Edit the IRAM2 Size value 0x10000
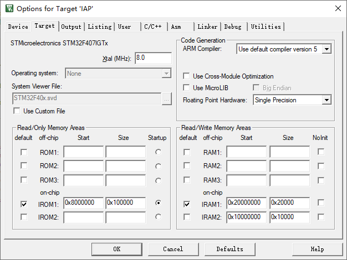Image resolution: width=347 pixels, height=260 pixels. tap(290, 217)
